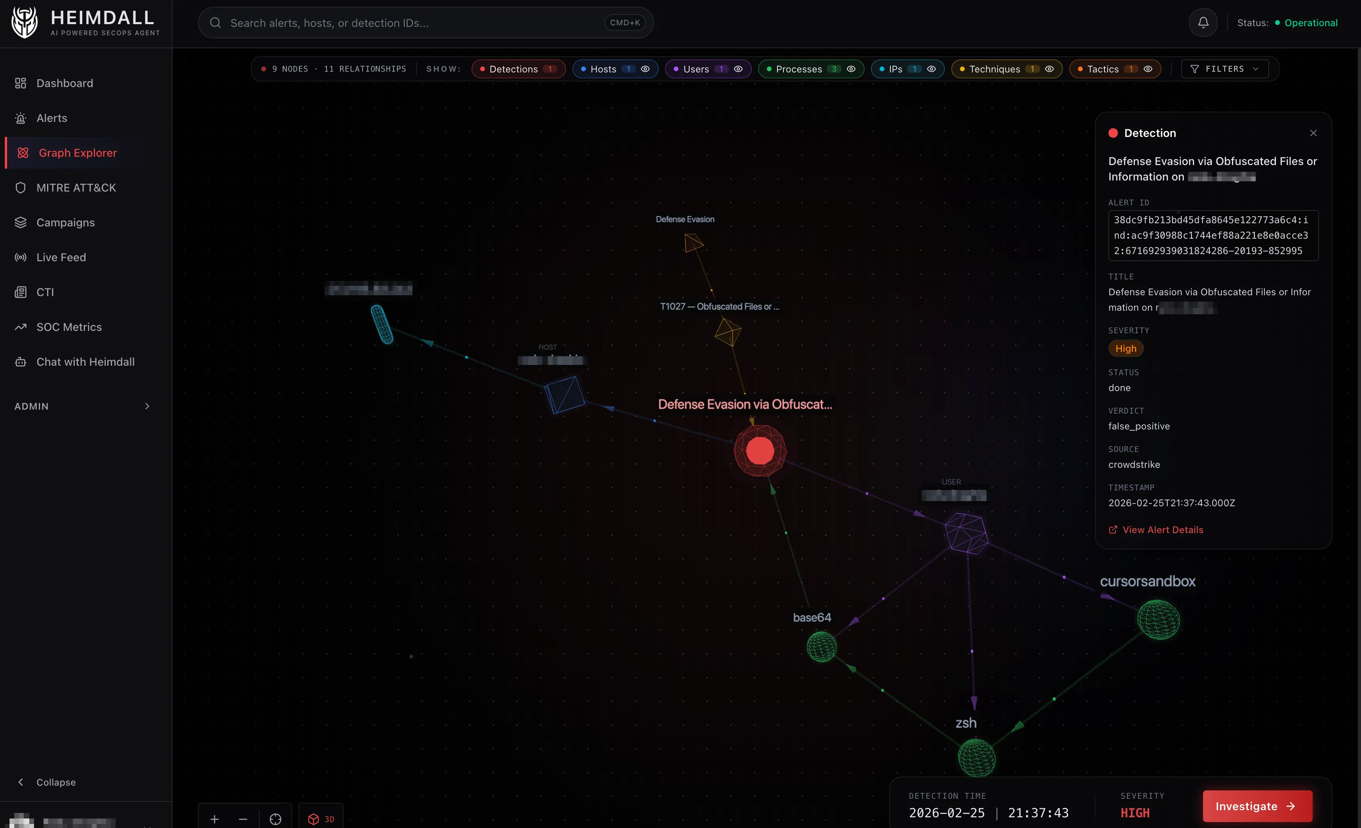Open the MITRE ATT&CK section
The width and height of the screenshot is (1361, 828).
click(x=76, y=187)
